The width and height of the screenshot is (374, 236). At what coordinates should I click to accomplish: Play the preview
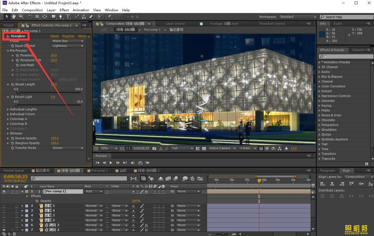coord(111,163)
